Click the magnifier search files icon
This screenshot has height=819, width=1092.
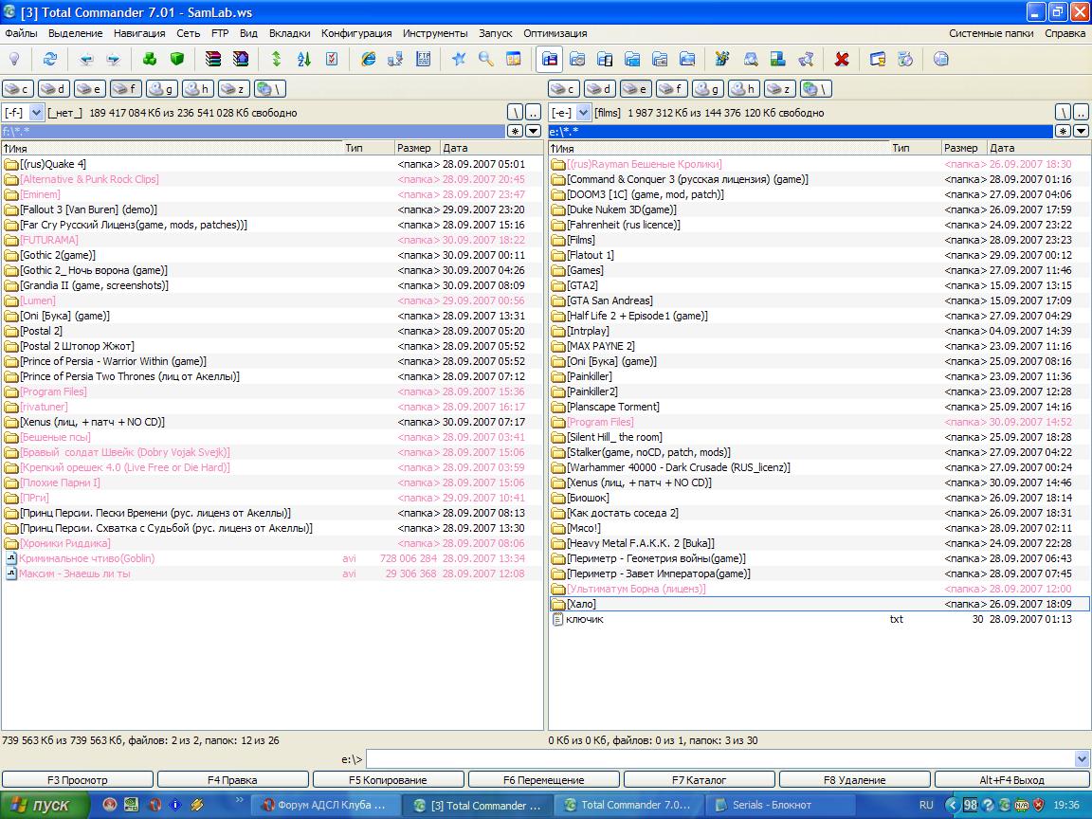pos(485,59)
